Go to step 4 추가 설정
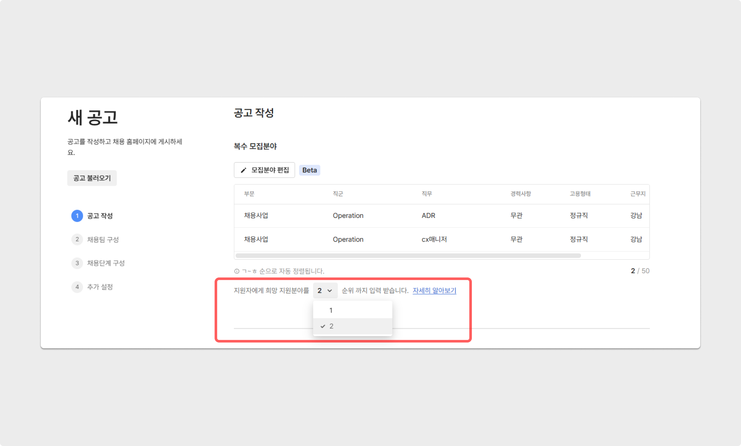This screenshot has width=741, height=446. [x=92, y=287]
